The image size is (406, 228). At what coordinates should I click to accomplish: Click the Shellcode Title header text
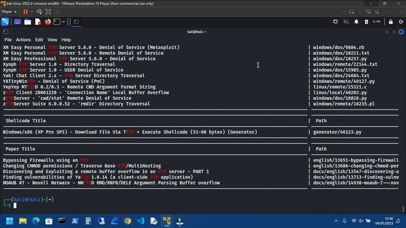coord(25,121)
